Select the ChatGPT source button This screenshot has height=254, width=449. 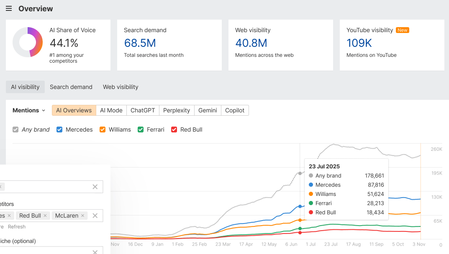[143, 110]
